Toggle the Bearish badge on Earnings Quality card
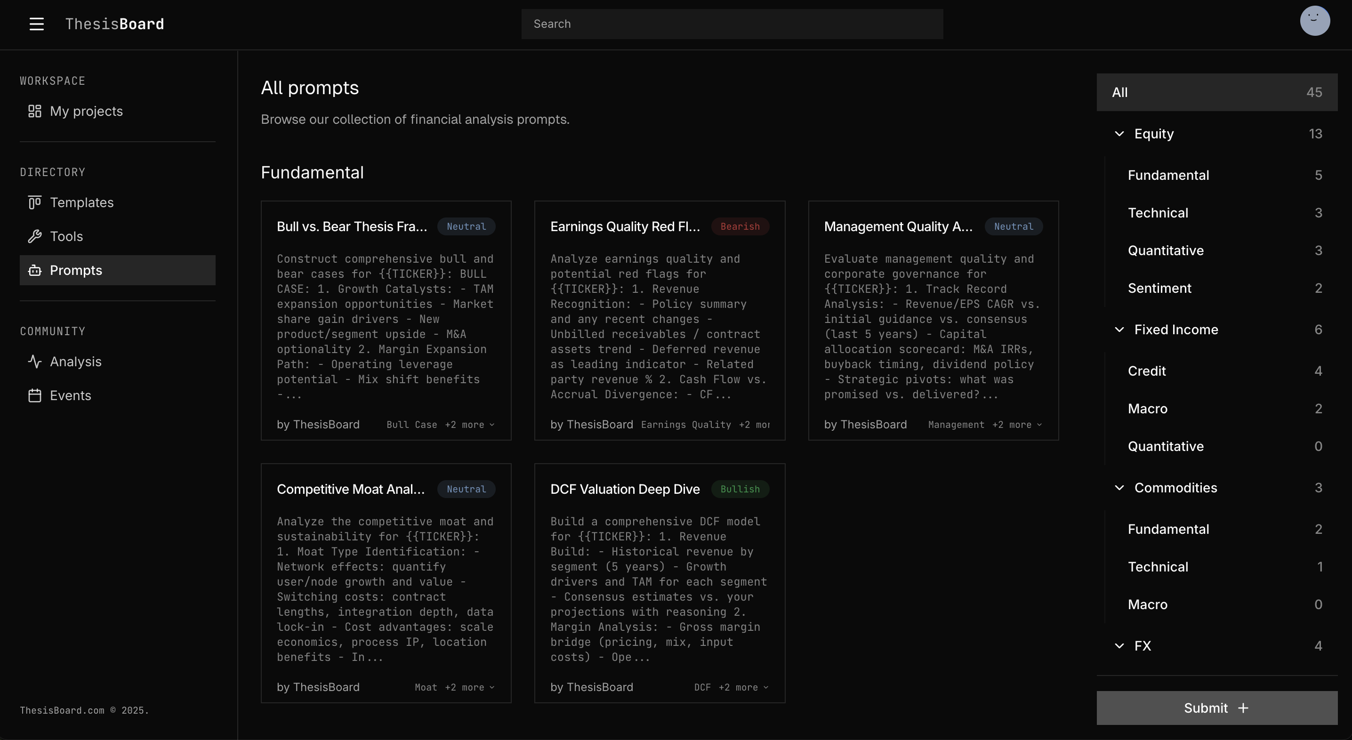This screenshot has width=1352, height=740. tap(740, 226)
